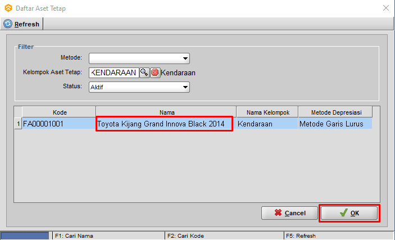Screen dimensions: 395x240
Task: Focus the Kelompok Aset Tetap input field
Action: pos(113,72)
